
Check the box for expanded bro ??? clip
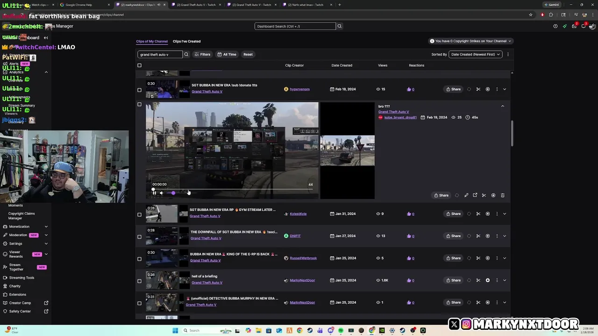click(x=139, y=105)
